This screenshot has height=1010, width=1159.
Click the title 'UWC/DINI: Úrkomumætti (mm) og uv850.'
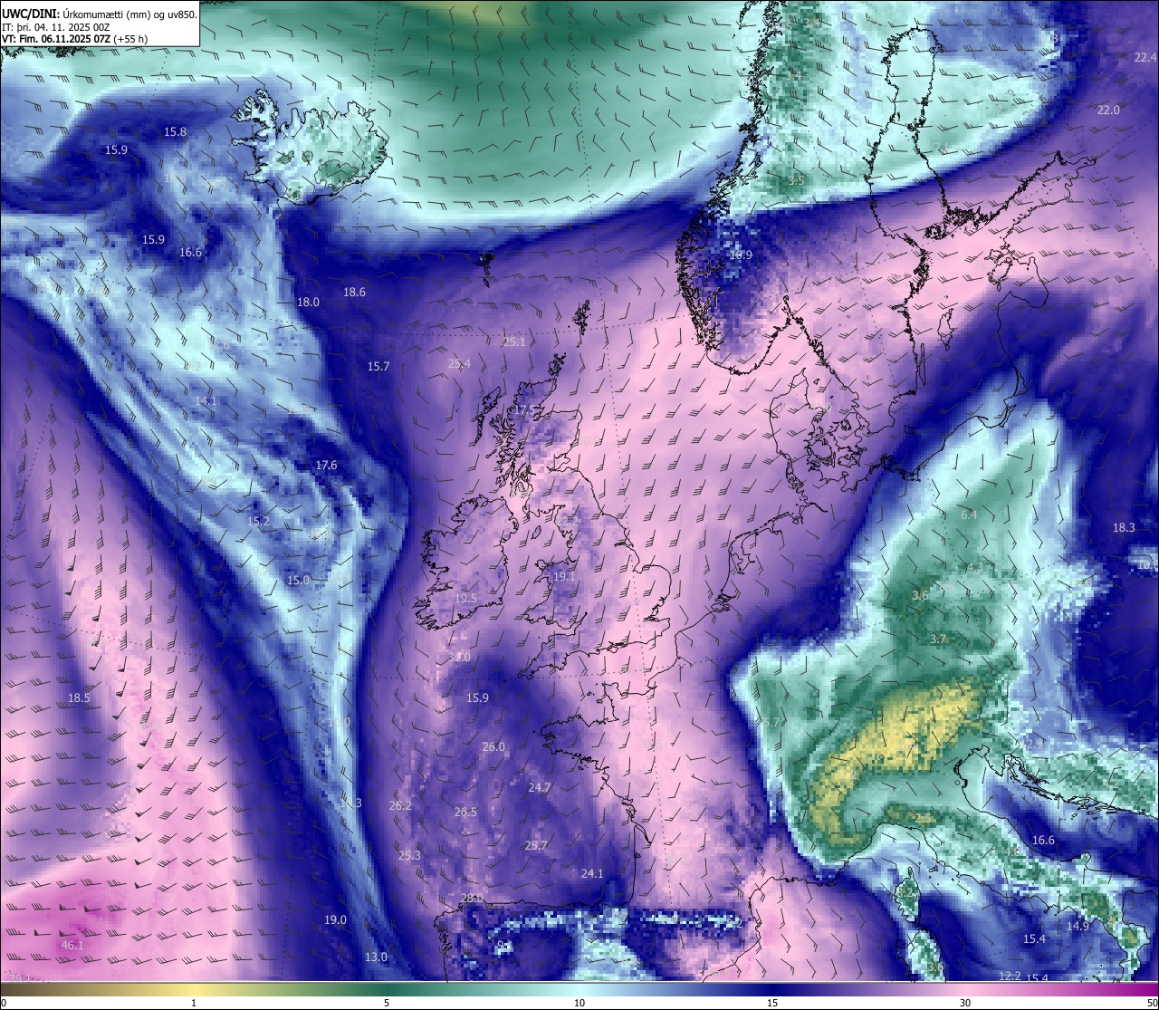99,14
